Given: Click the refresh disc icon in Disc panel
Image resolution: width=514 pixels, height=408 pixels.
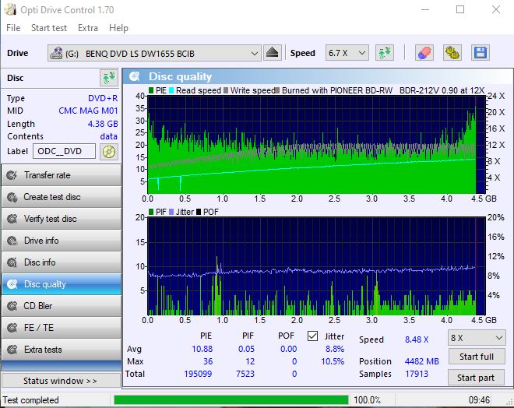Looking at the screenshot, I should tap(108, 78).
